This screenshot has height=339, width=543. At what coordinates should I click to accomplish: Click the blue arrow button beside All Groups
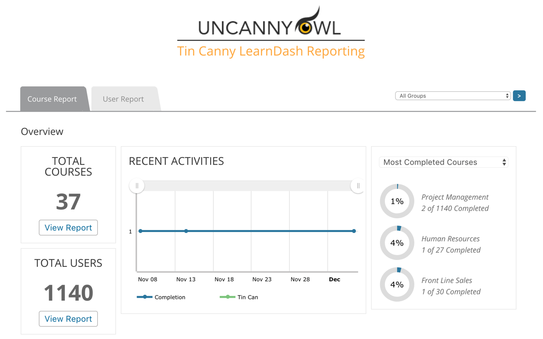tap(519, 96)
